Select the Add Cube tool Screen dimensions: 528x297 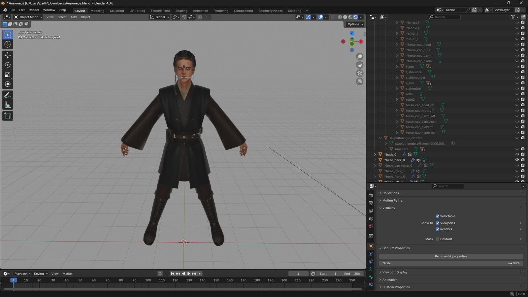tap(8, 116)
